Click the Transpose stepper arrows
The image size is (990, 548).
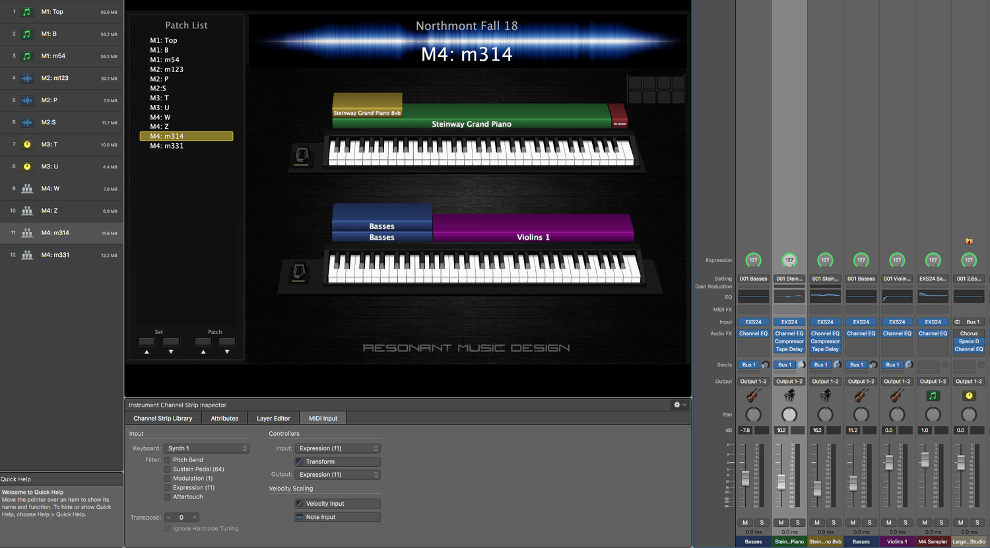click(x=181, y=518)
